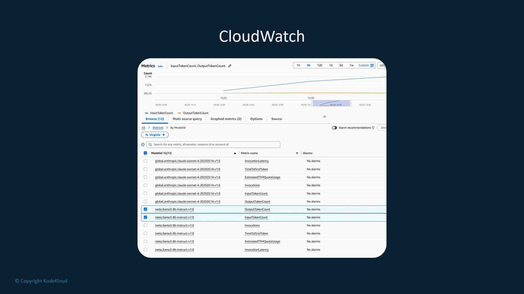
Task: Click the info circle beside the search box
Action: pos(143,145)
